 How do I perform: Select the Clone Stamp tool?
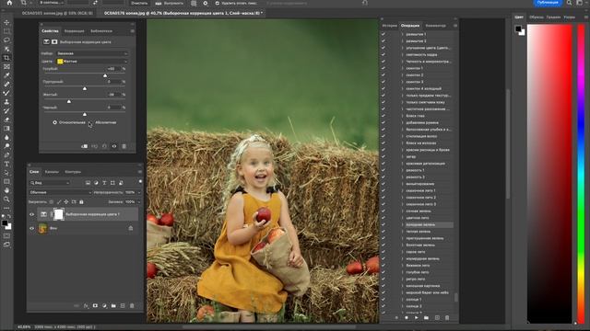pyautogui.click(x=6, y=102)
